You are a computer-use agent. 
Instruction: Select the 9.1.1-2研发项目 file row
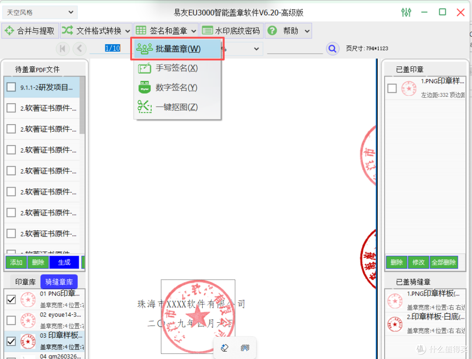(x=42, y=87)
